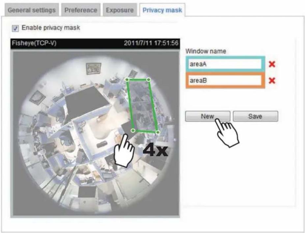Click the New button

click(x=208, y=116)
